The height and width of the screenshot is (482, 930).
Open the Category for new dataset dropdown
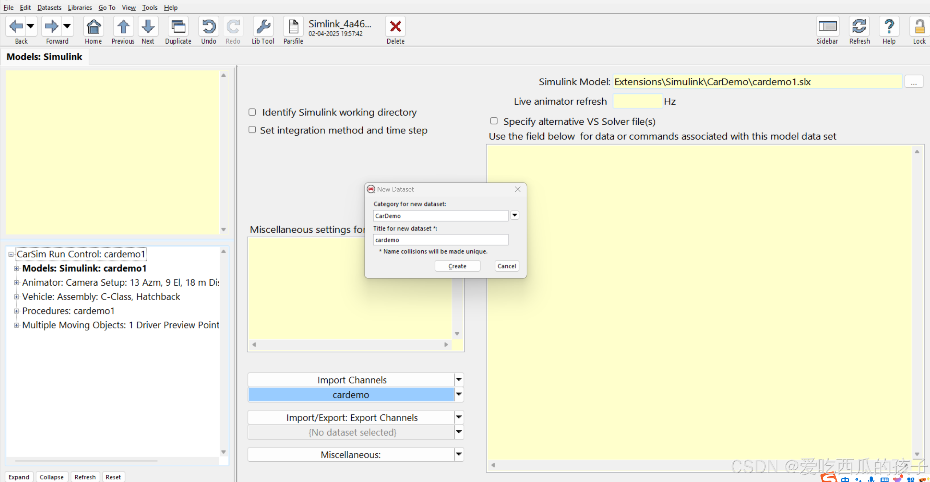(515, 215)
